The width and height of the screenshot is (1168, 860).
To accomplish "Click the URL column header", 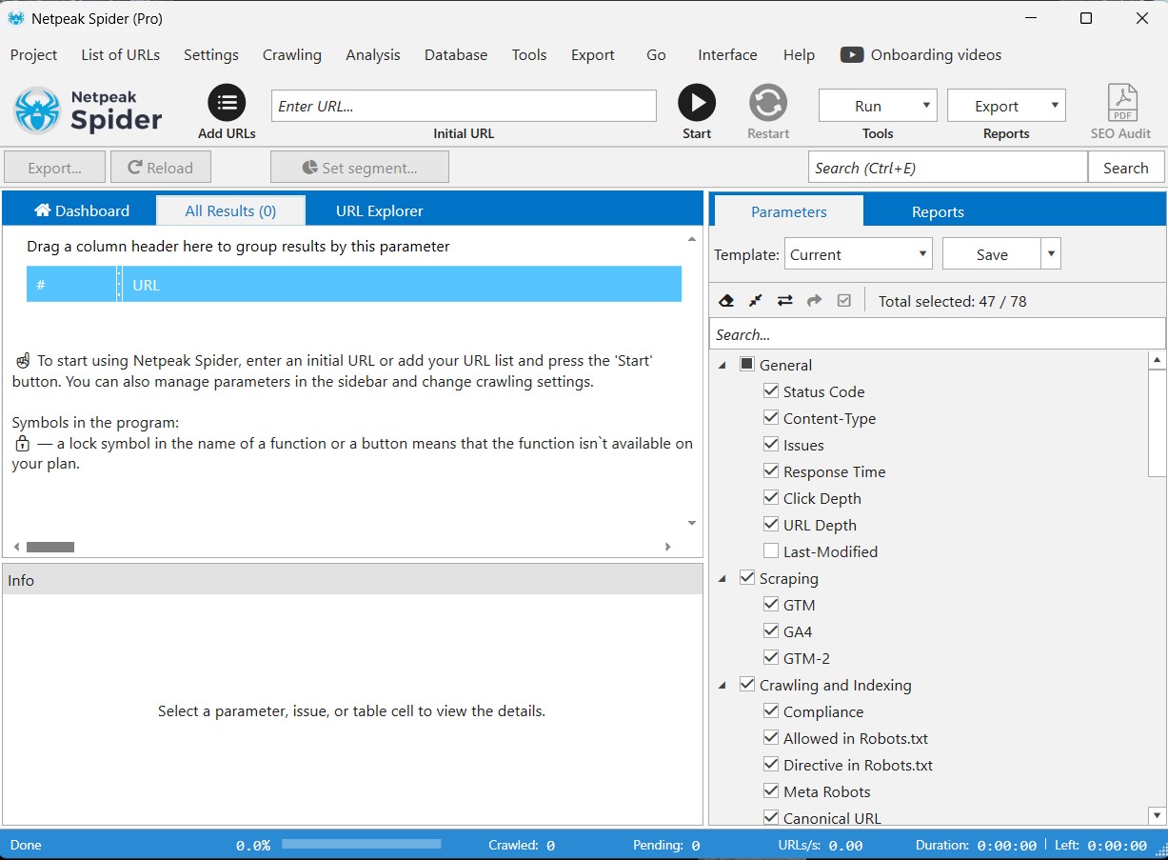I will (x=402, y=285).
